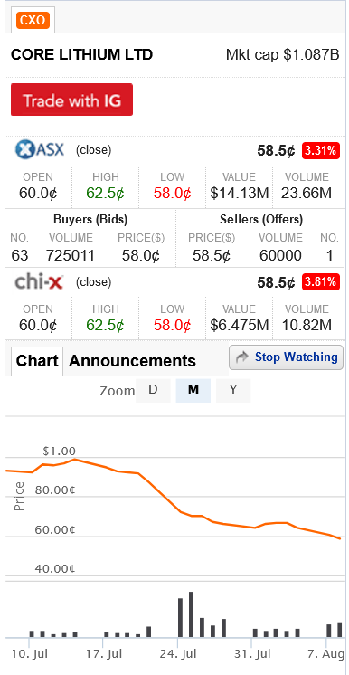Click the Trade with IG button
The image size is (349, 675).
click(x=71, y=100)
